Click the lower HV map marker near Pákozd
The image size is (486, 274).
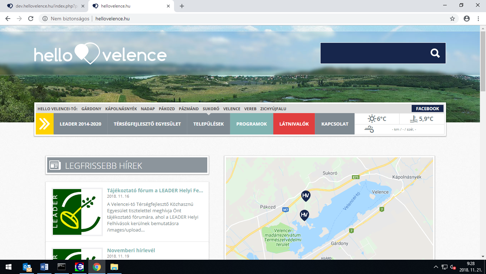tap(304, 215)
